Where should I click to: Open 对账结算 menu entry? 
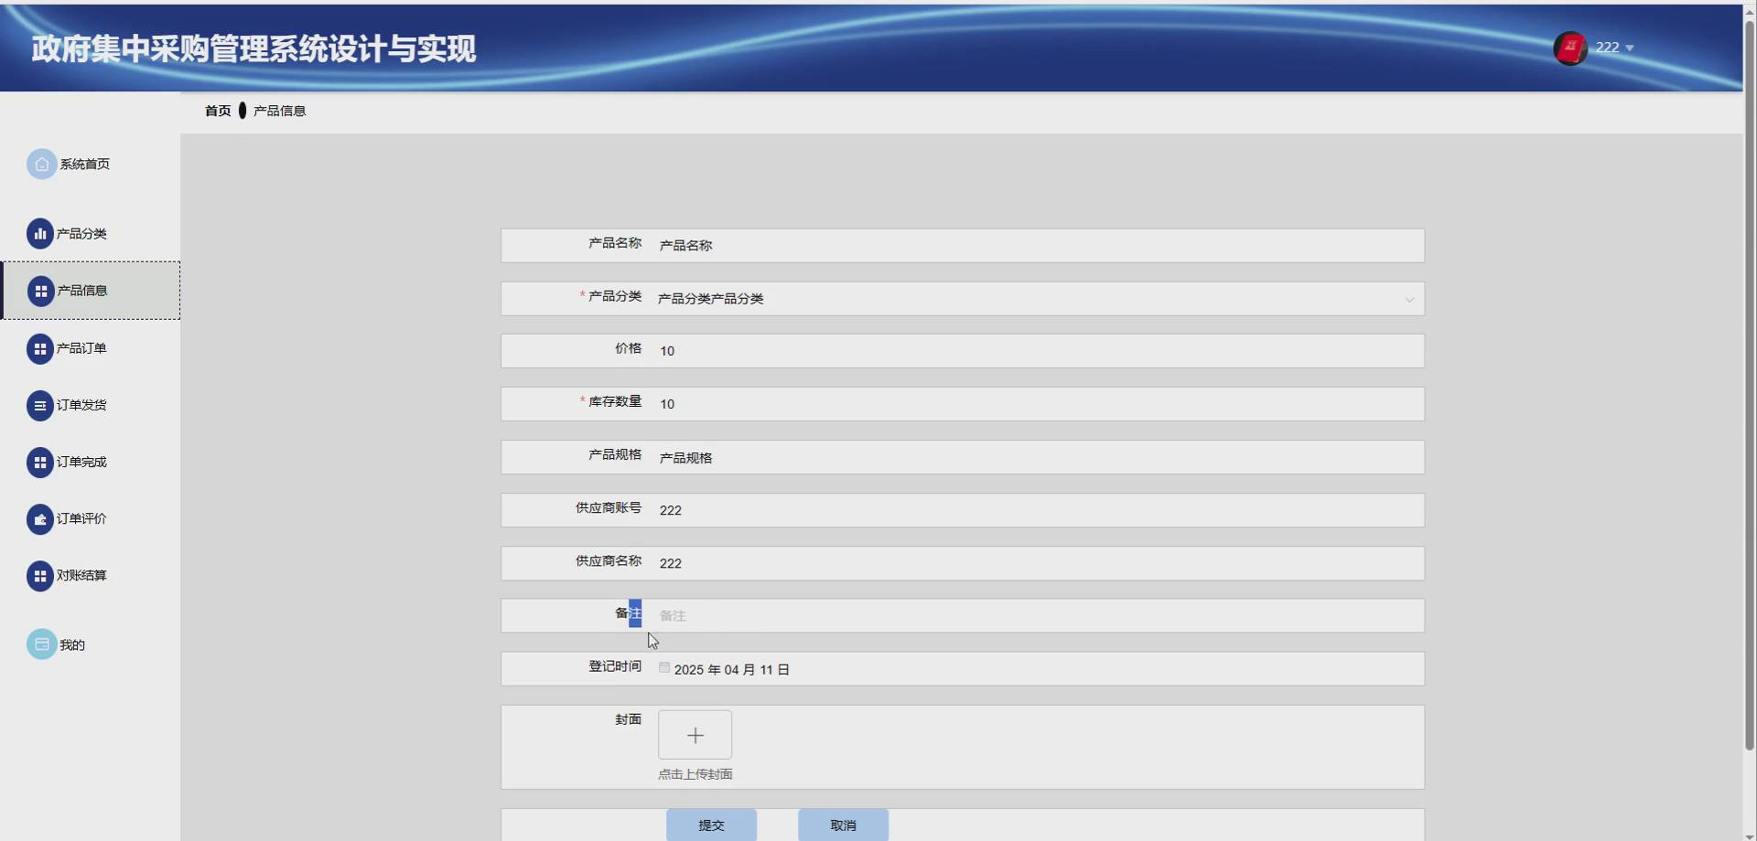coord(90,576)
